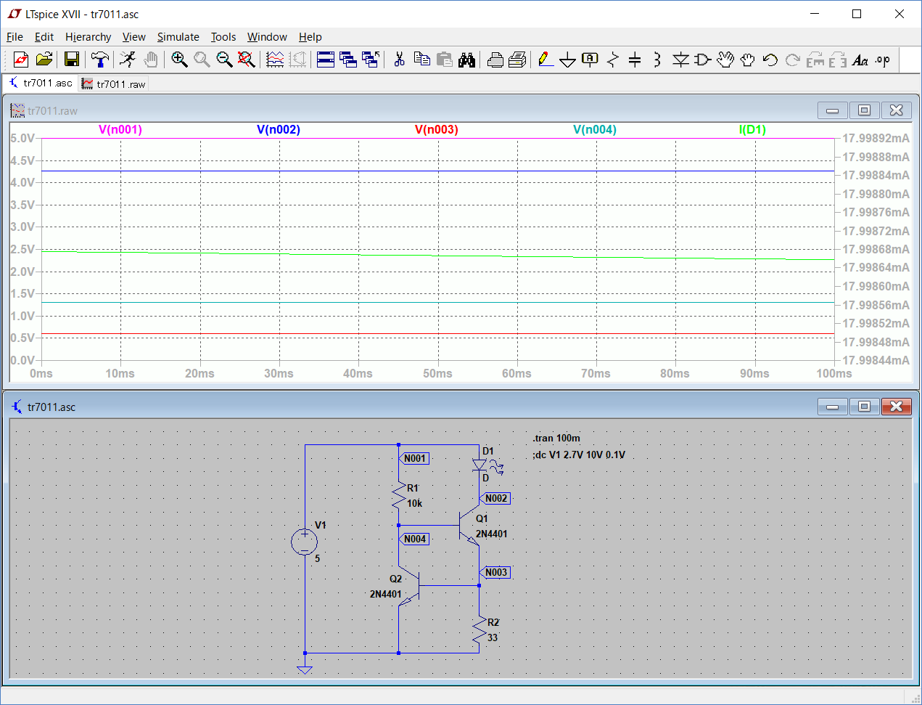Click the .tran 100m directive text
The image size is (922, 705).
pos(556,439)
